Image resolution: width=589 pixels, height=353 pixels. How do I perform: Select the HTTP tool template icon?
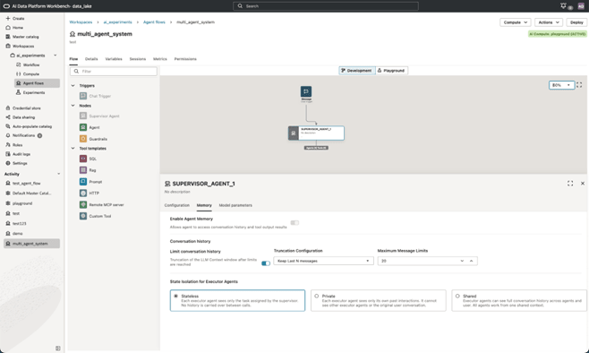pos(83,193)
